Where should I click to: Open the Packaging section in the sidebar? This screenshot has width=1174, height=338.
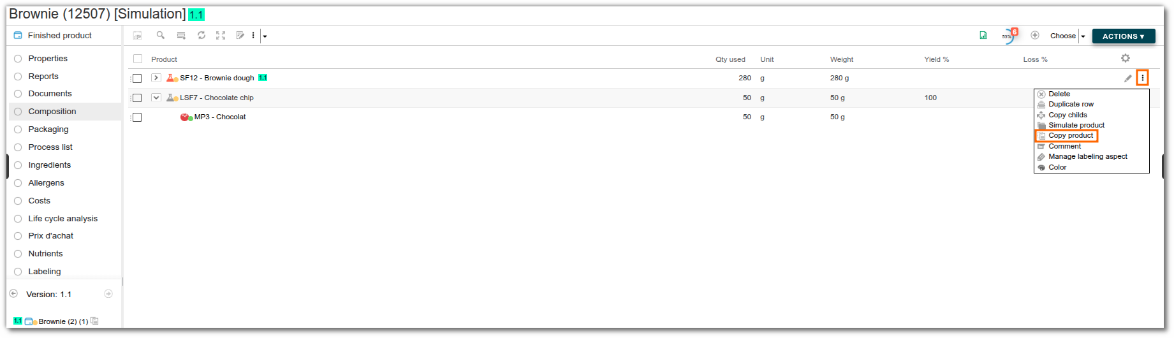pyautogui.click(x=48, y=129)
